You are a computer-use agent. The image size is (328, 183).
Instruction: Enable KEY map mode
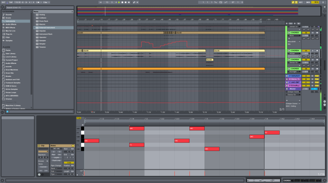coord(301,2)
